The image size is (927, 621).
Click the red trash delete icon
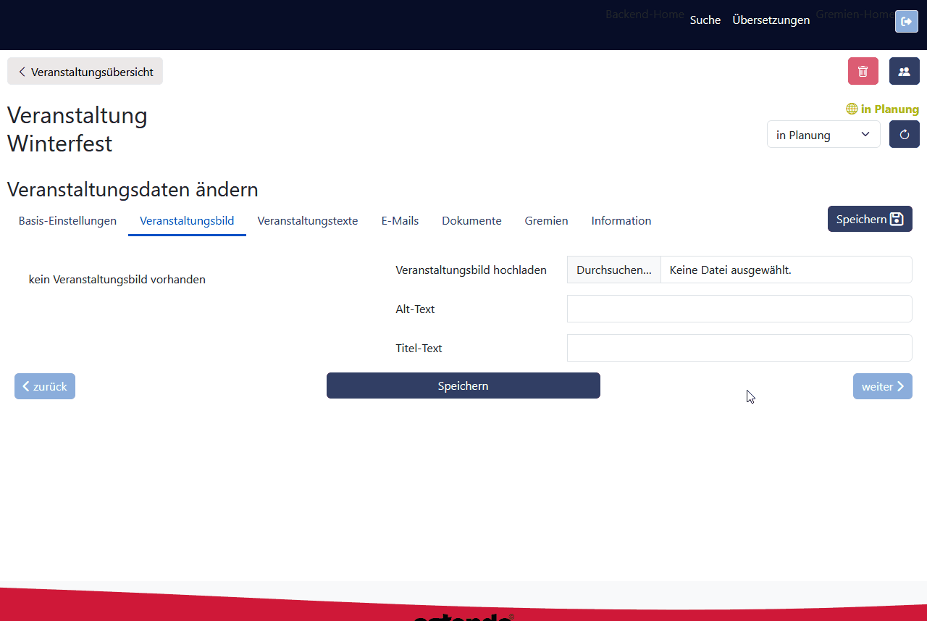(863, 71)
